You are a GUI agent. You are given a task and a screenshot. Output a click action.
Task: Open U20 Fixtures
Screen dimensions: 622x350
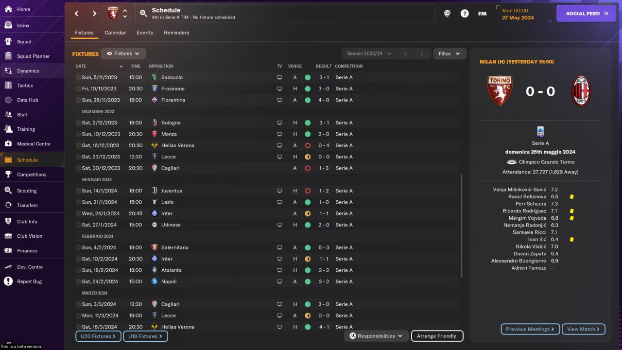point(98,336)
